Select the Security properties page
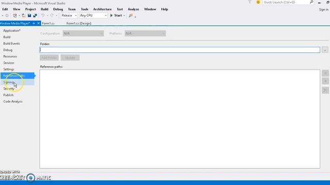The width and height of the screenshot is (330, 185). coord(9,89)
